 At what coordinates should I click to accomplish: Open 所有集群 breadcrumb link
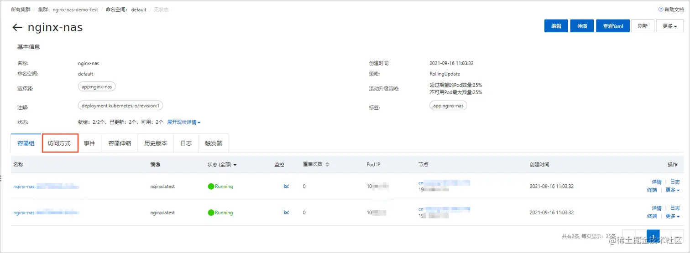20,10
